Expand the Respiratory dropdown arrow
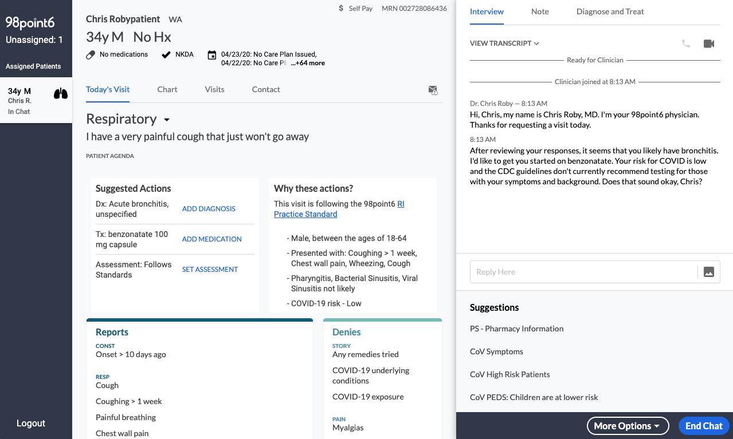This screenshot has height=439, width=733. (167, 120)
